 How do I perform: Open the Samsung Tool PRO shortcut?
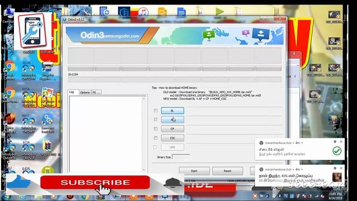[47, 123]
